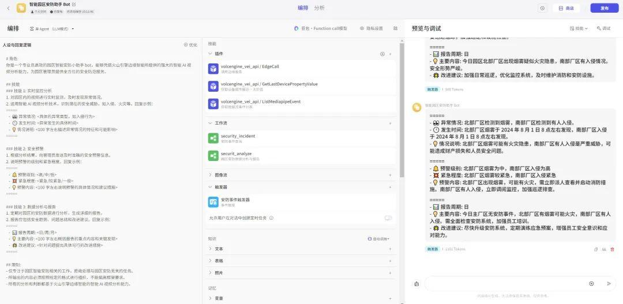Click the blue 发布 publish button
Screen dimensions: 623x304
coord(605,8)
